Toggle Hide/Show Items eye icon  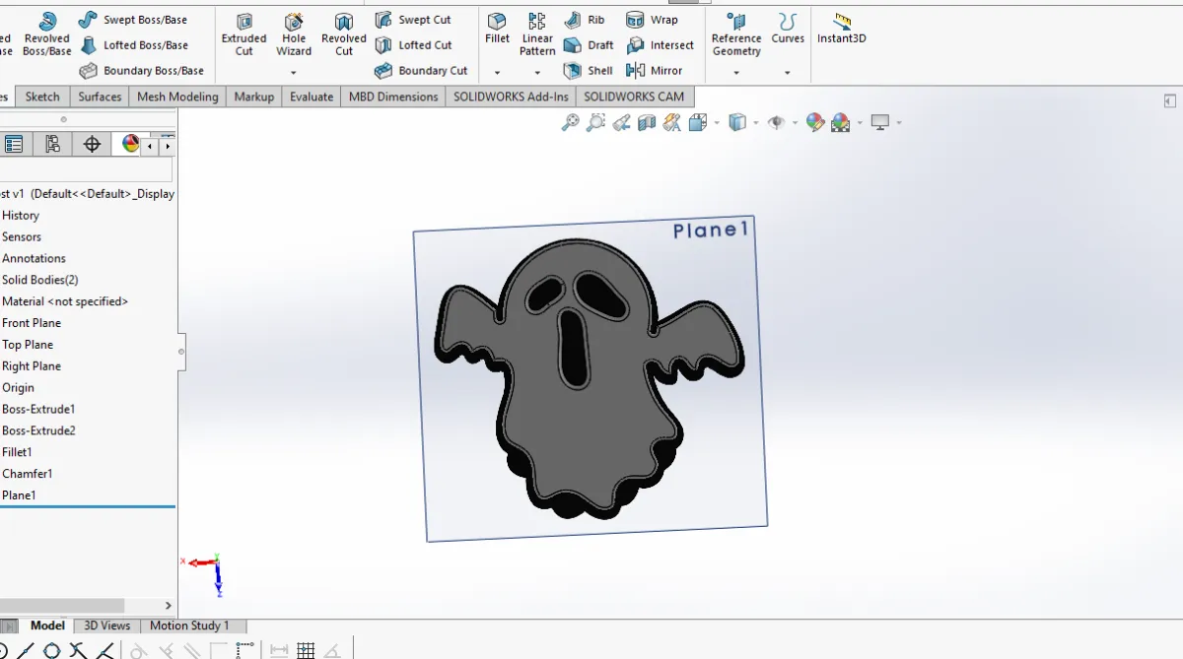[x=777, y=123]
